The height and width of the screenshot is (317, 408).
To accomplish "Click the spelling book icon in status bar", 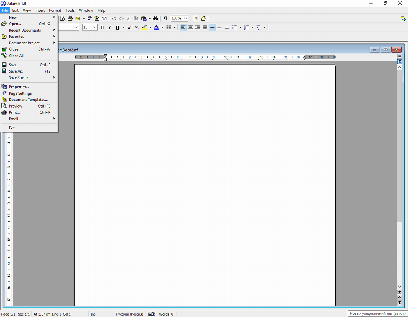I will (x=152, y=314).
